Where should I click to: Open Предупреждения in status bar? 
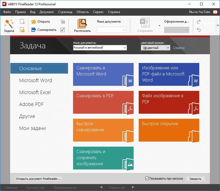(65, 188)
